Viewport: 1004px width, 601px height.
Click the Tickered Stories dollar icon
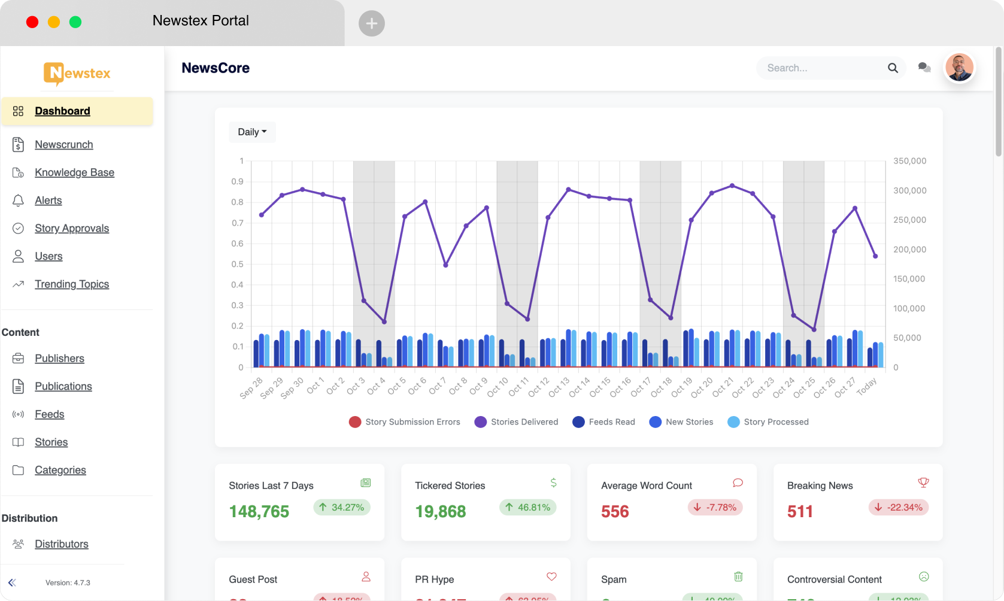(x=553, y=482)
